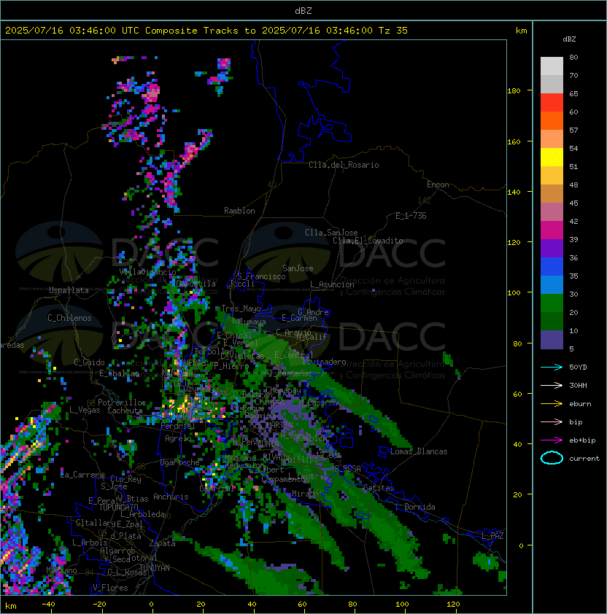Click the 'Tres_Mayo' map label
Viewport: 607px width, 614px height.
click(x=241, y=308)
